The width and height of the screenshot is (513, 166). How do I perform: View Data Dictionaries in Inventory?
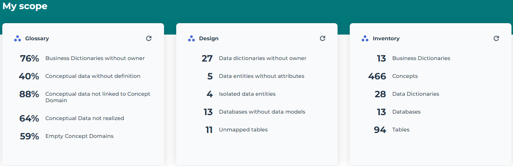pyautogui.click(x=415, y=94)
